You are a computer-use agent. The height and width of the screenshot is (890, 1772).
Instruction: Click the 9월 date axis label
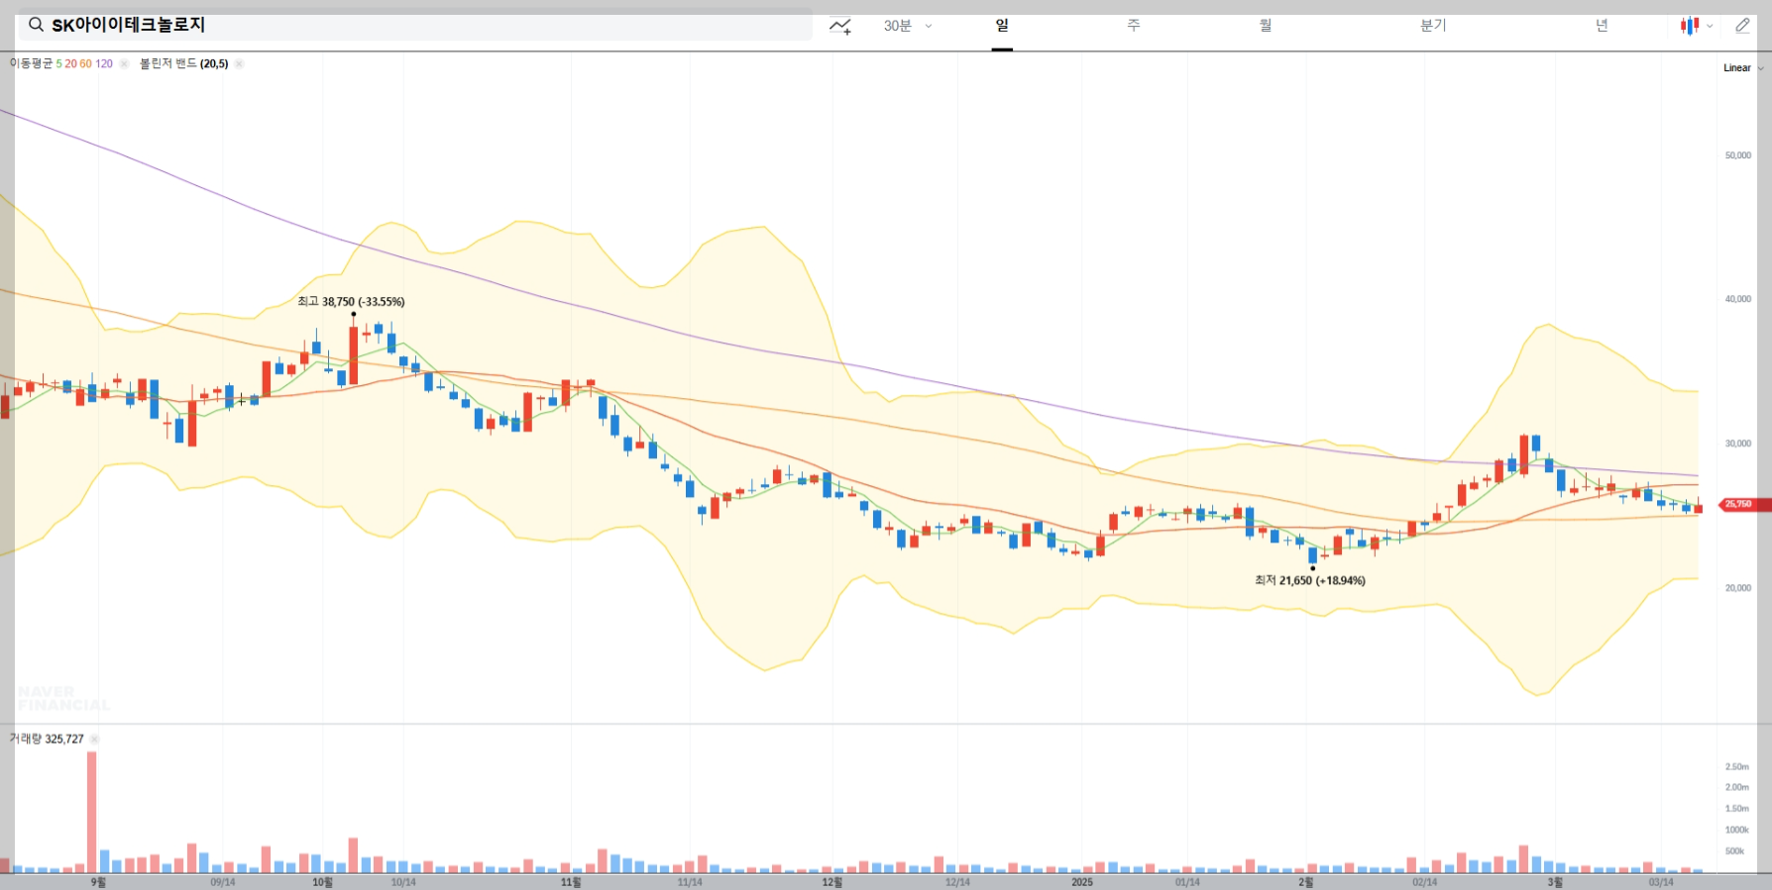pos(98,882)
